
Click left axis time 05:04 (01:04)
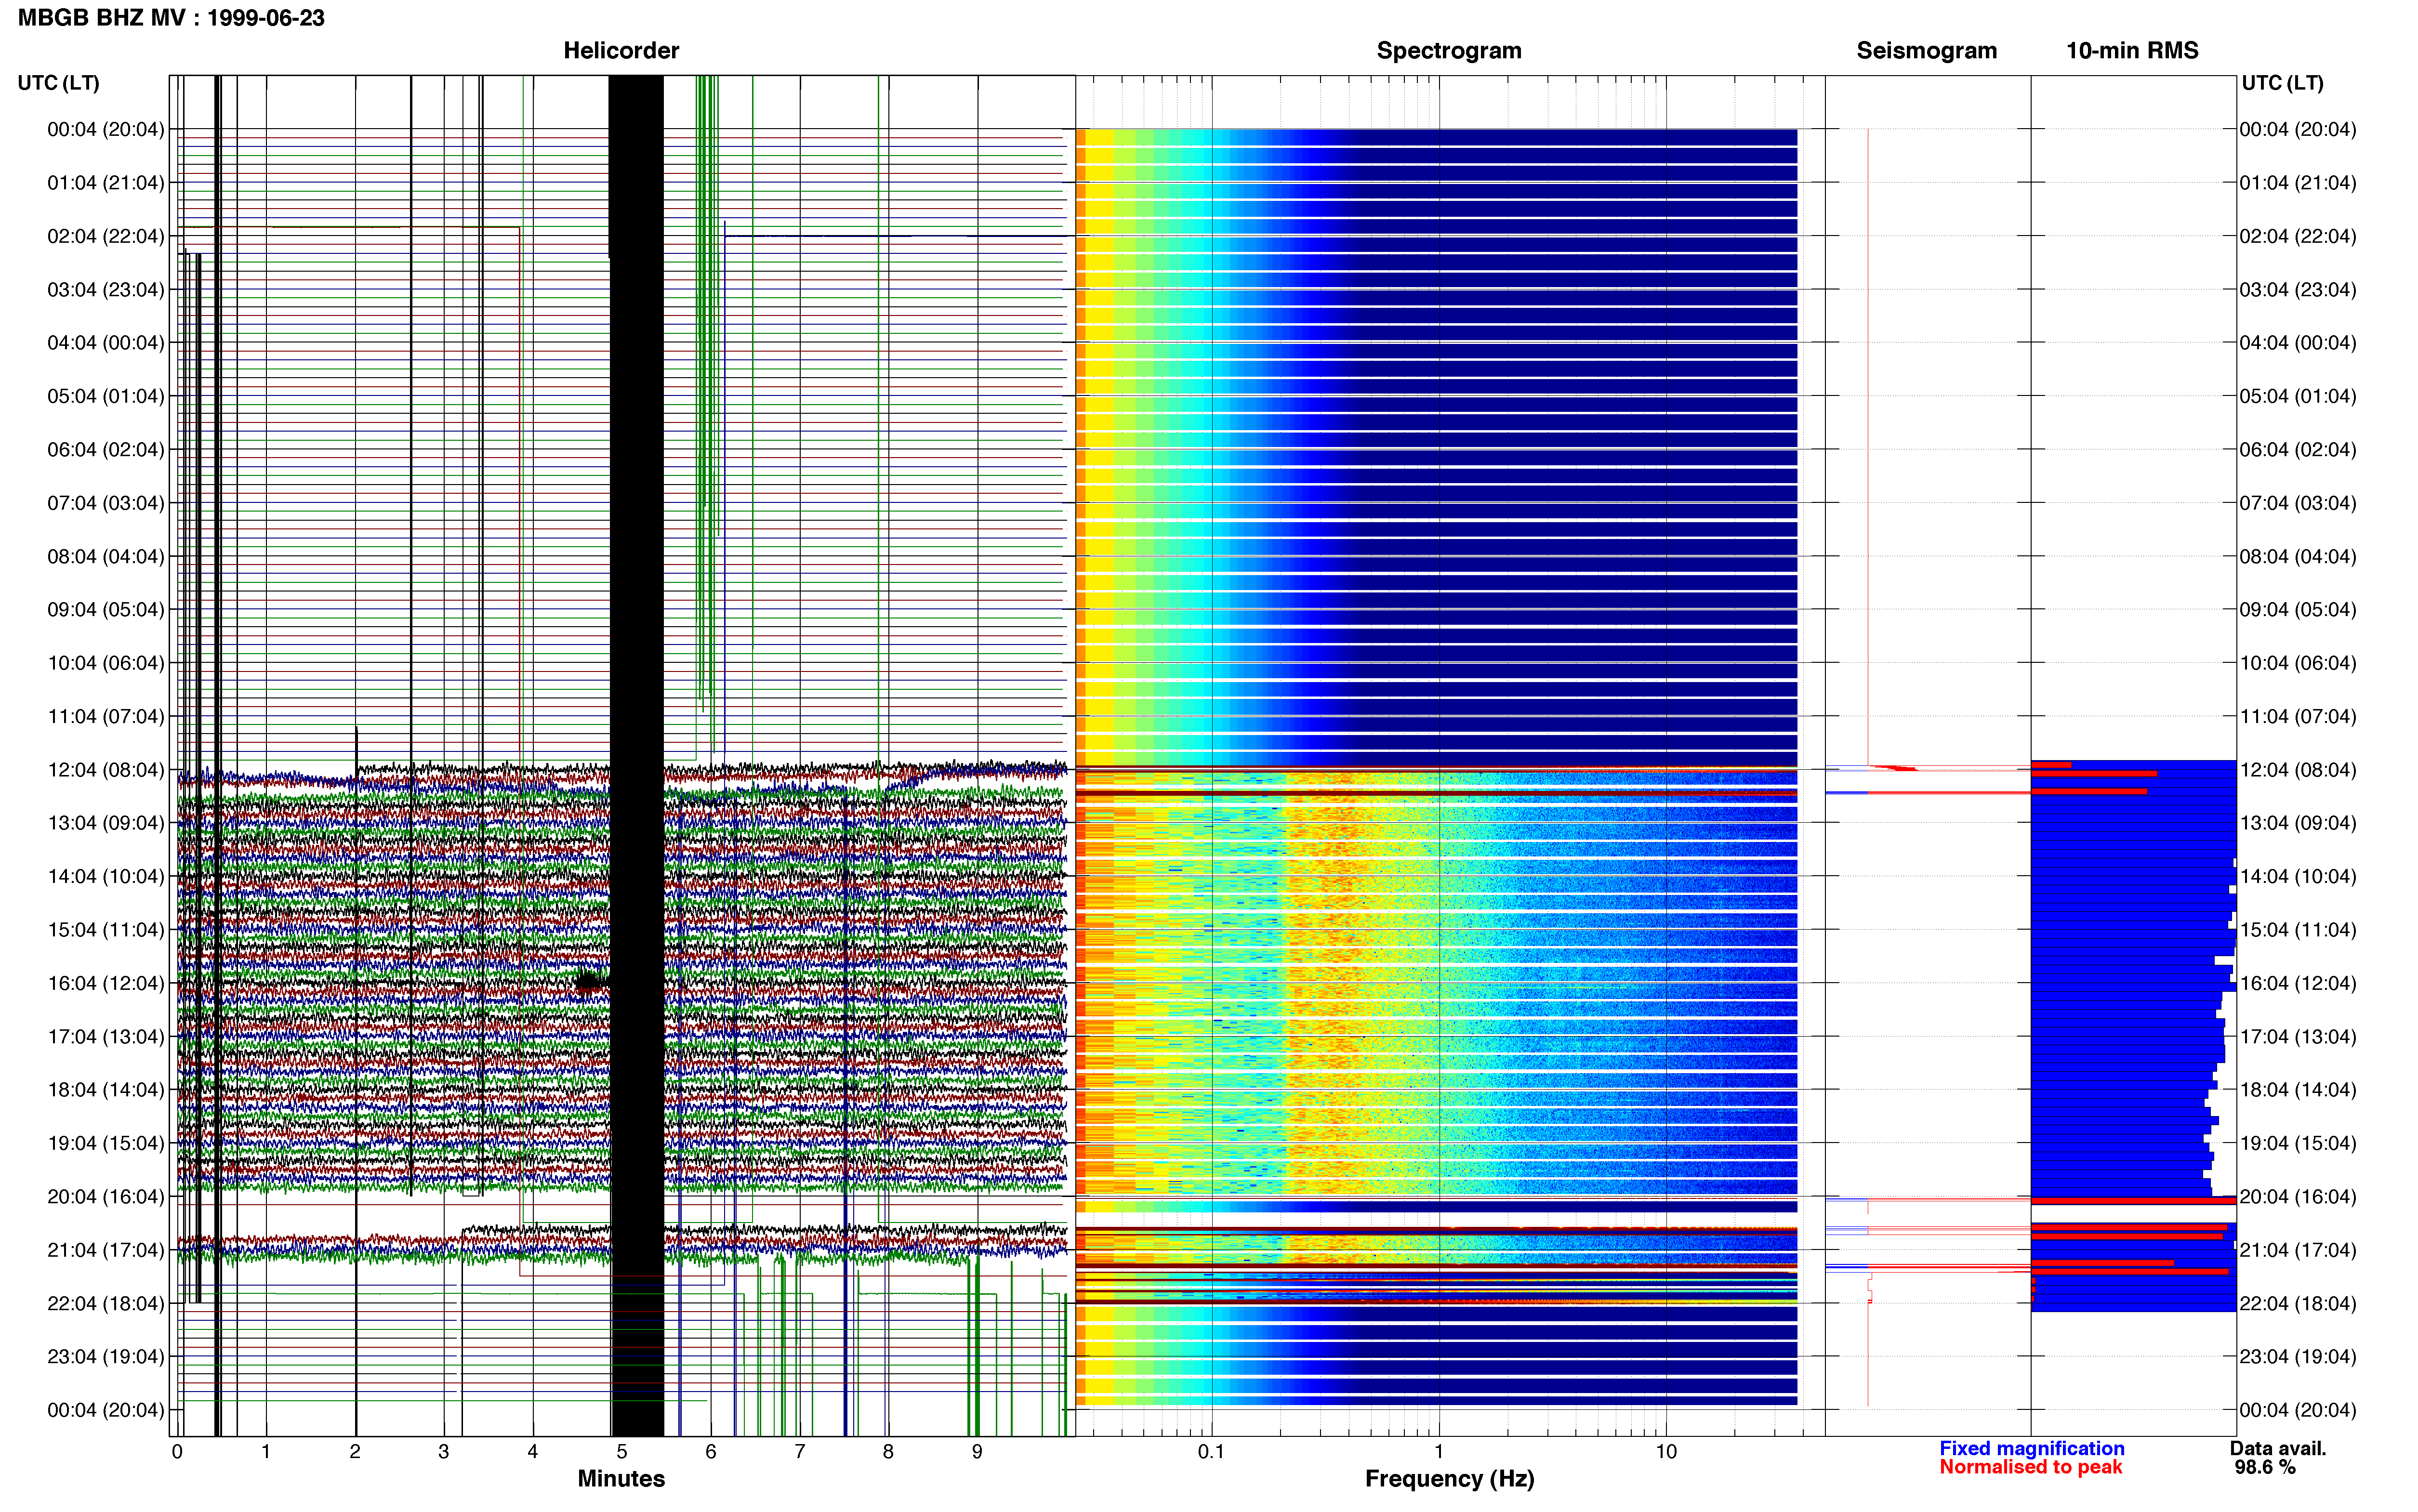pos(106,396)
